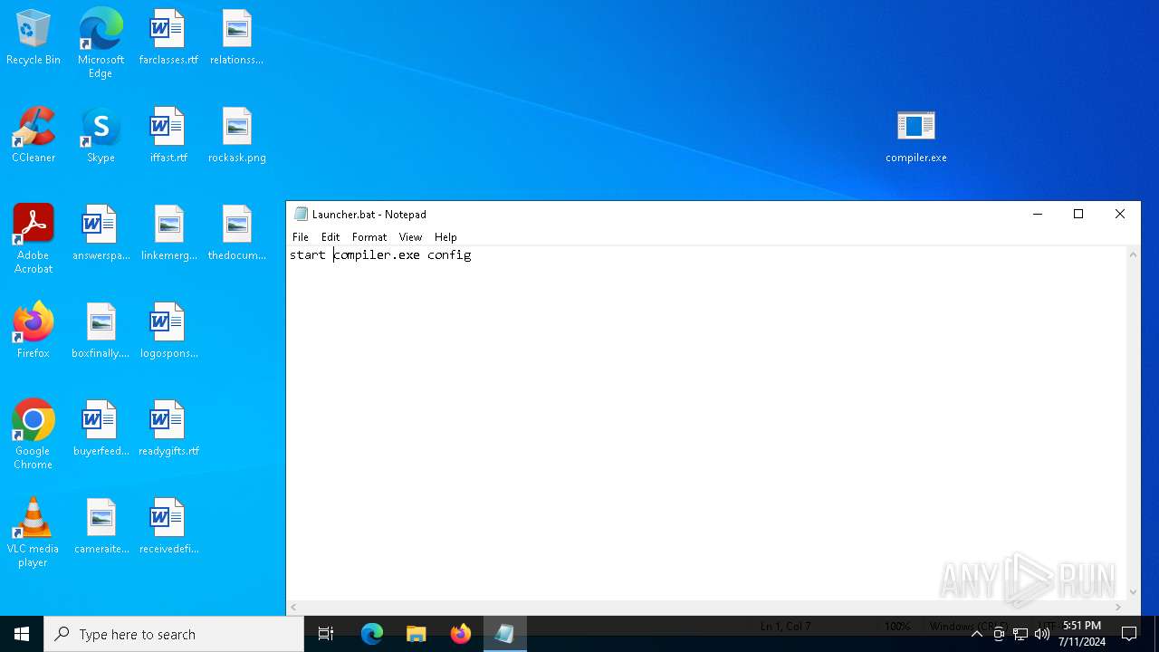
Task: Select the rockask.png file icon
Action: point(236,136)
